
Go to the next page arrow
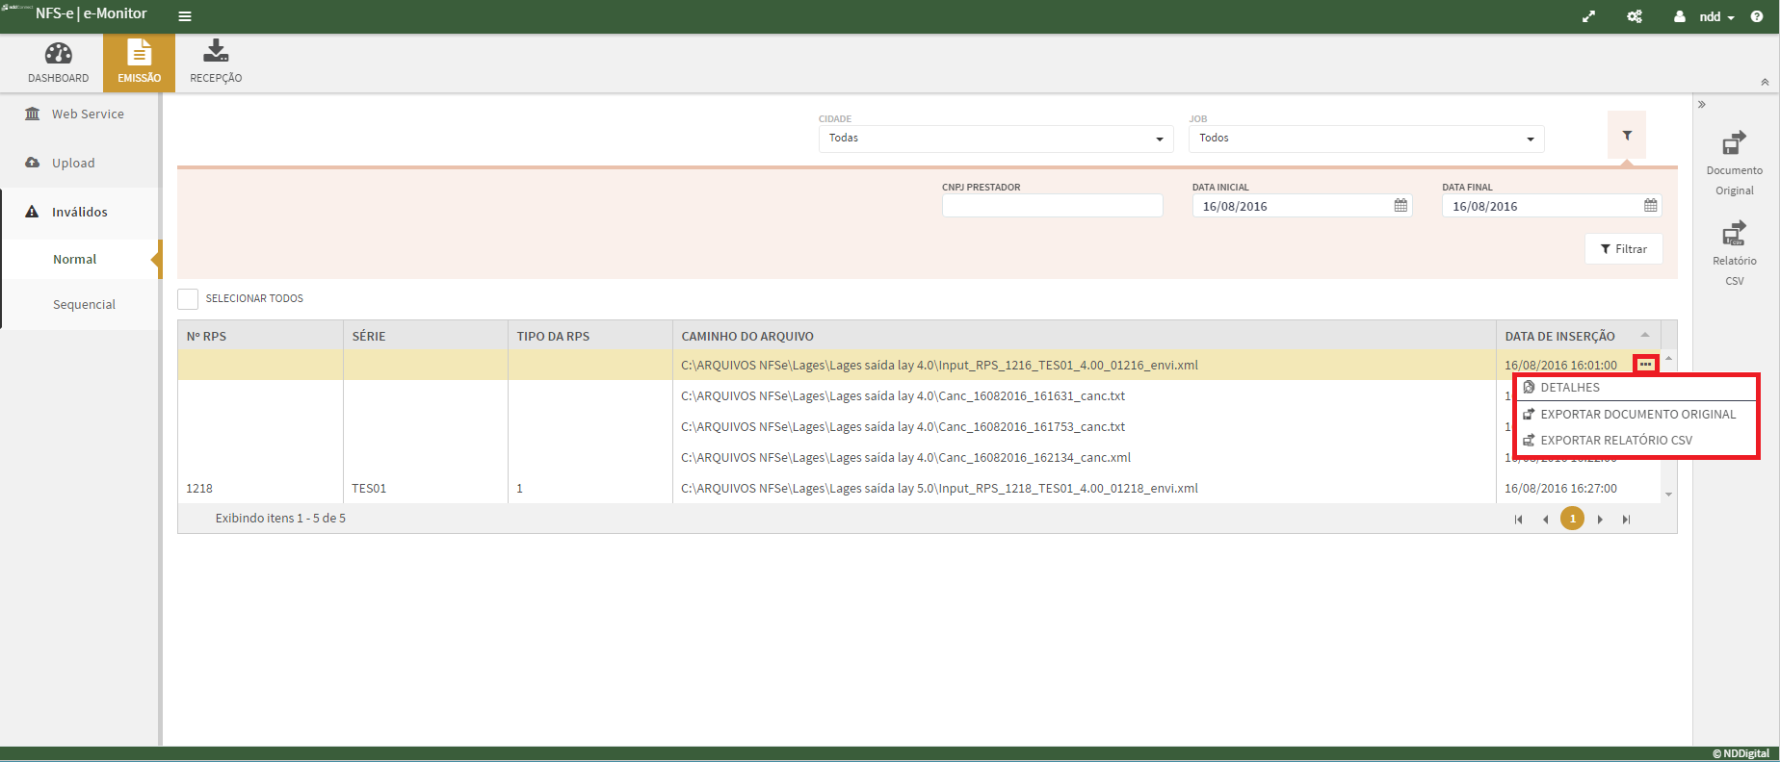1600,520
